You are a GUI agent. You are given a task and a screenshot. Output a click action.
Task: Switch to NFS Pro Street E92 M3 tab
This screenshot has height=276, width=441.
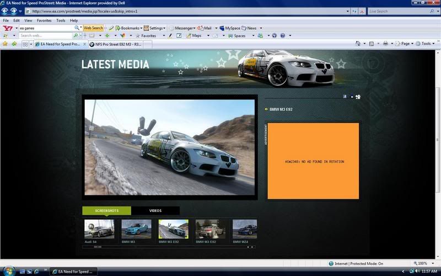[x=116, y=44]
